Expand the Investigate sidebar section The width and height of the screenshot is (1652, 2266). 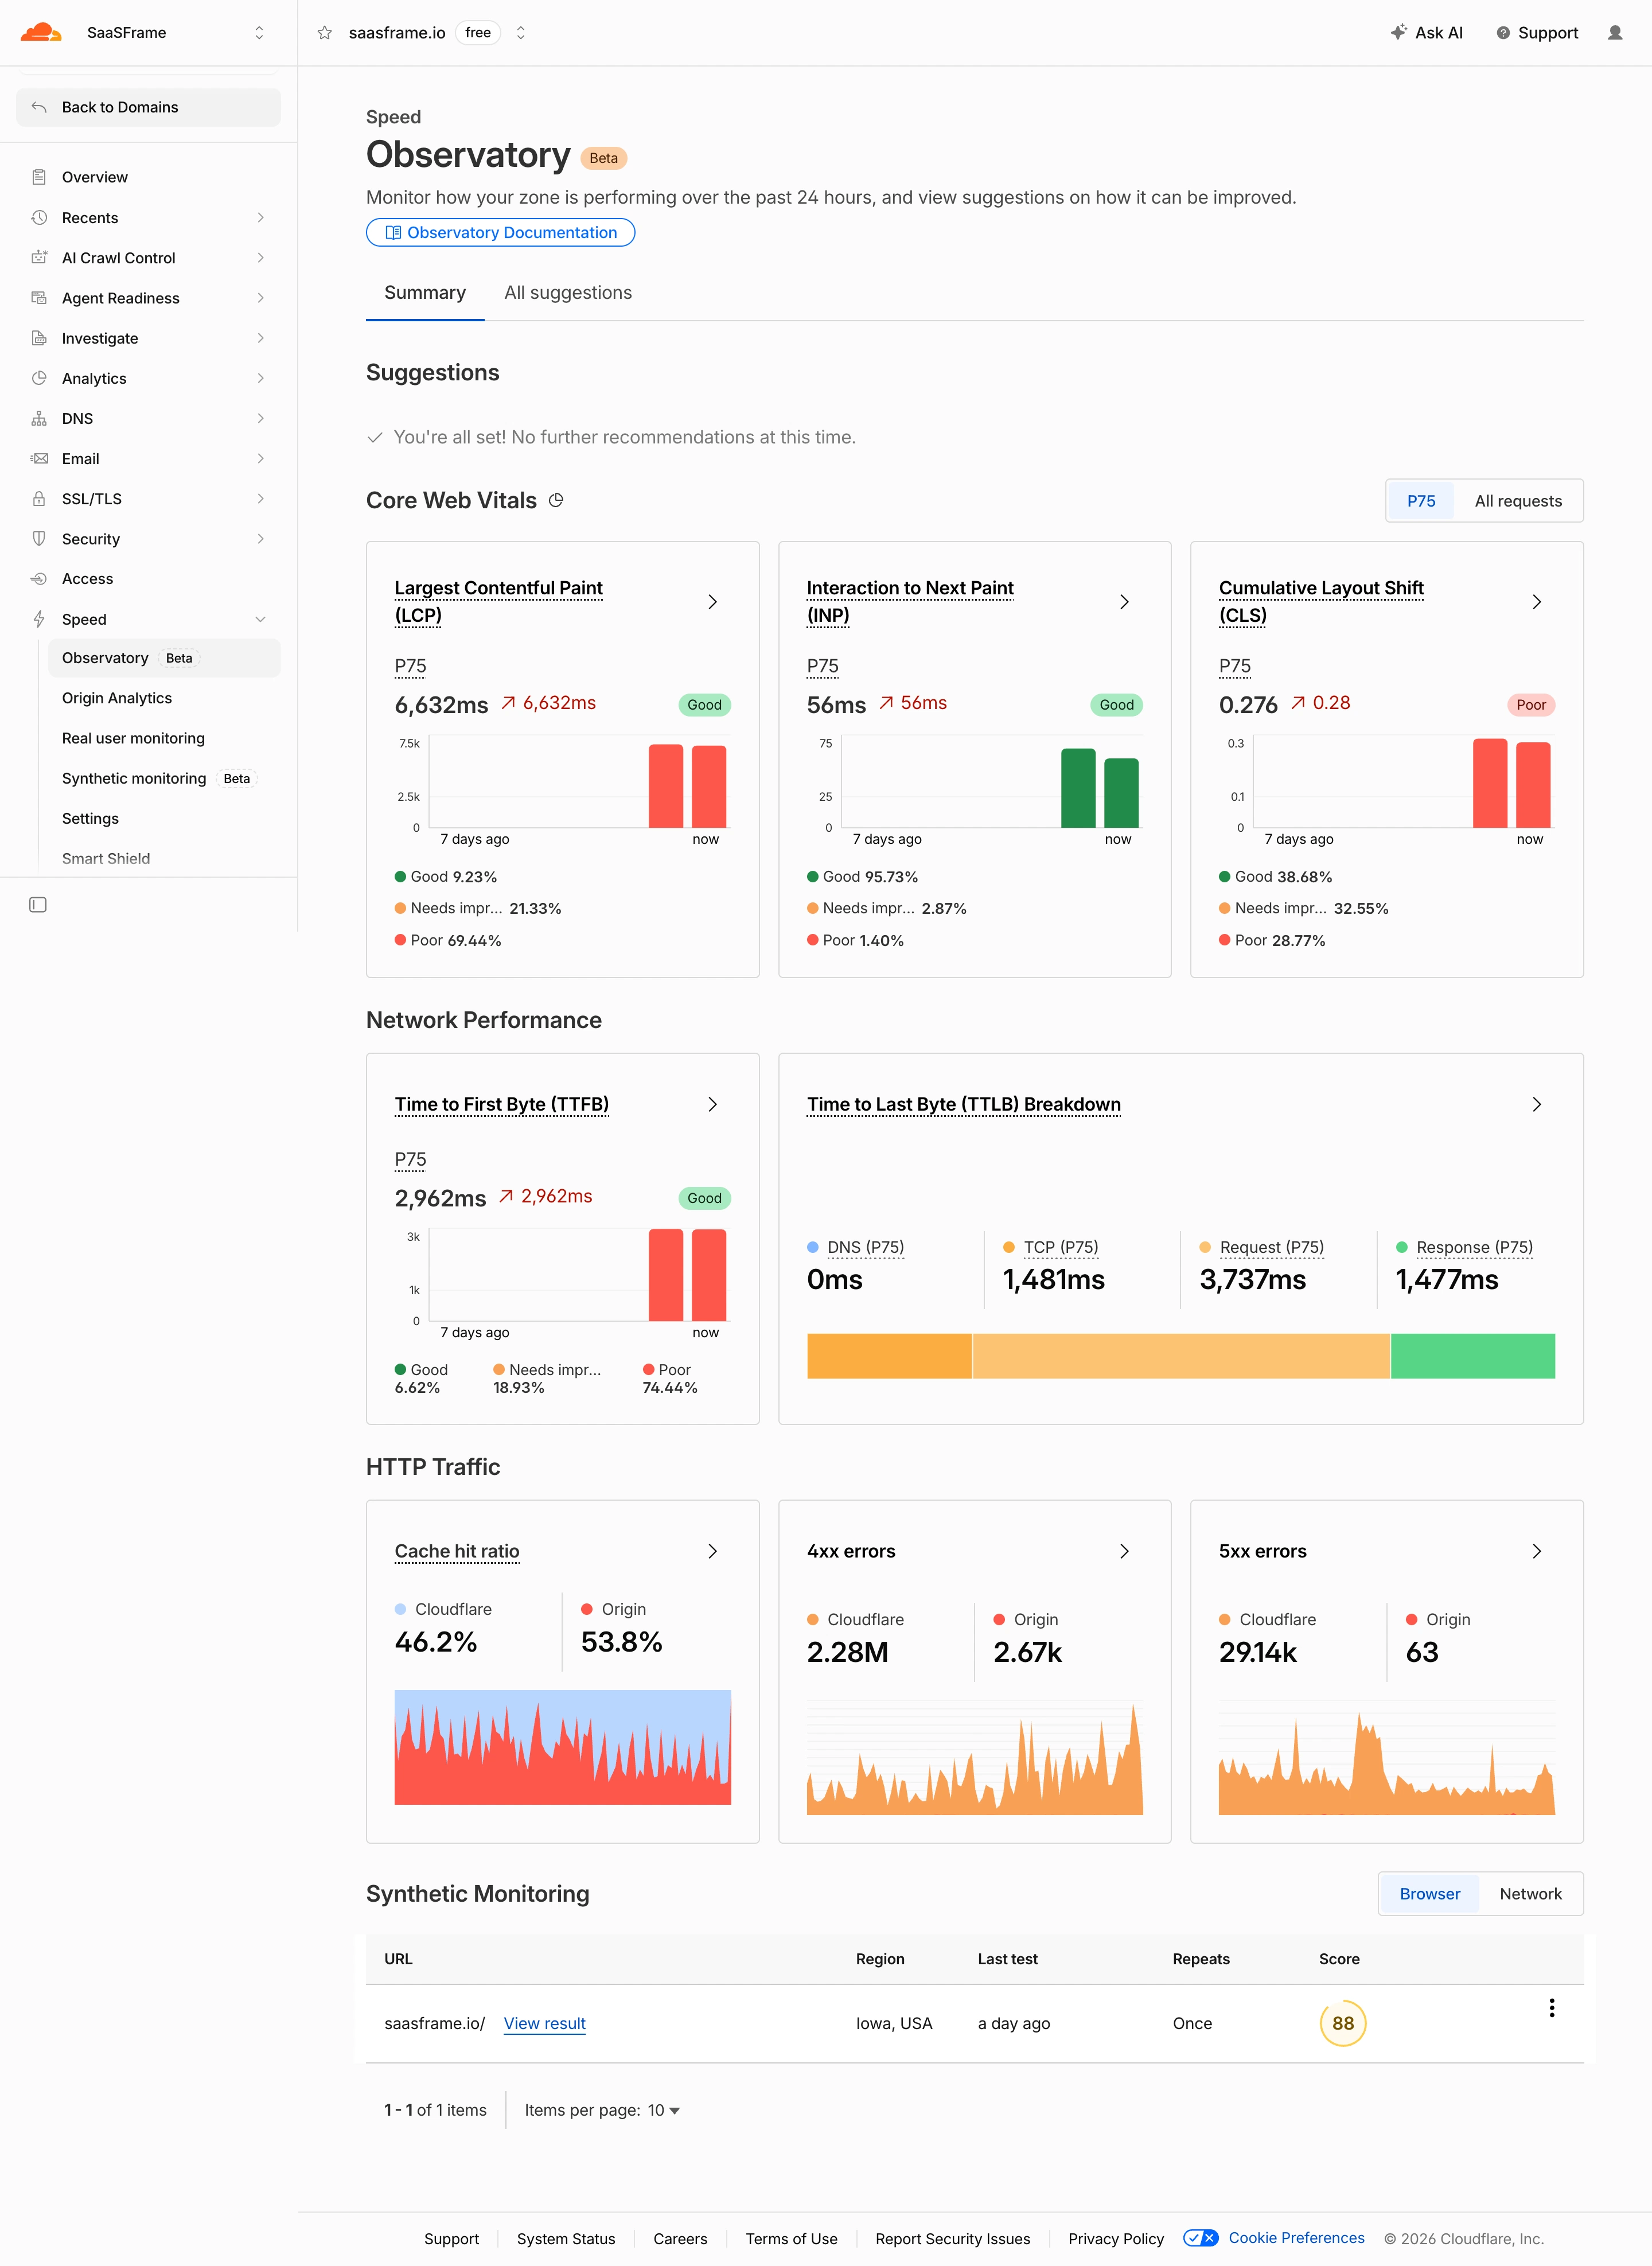click(260, 338)
